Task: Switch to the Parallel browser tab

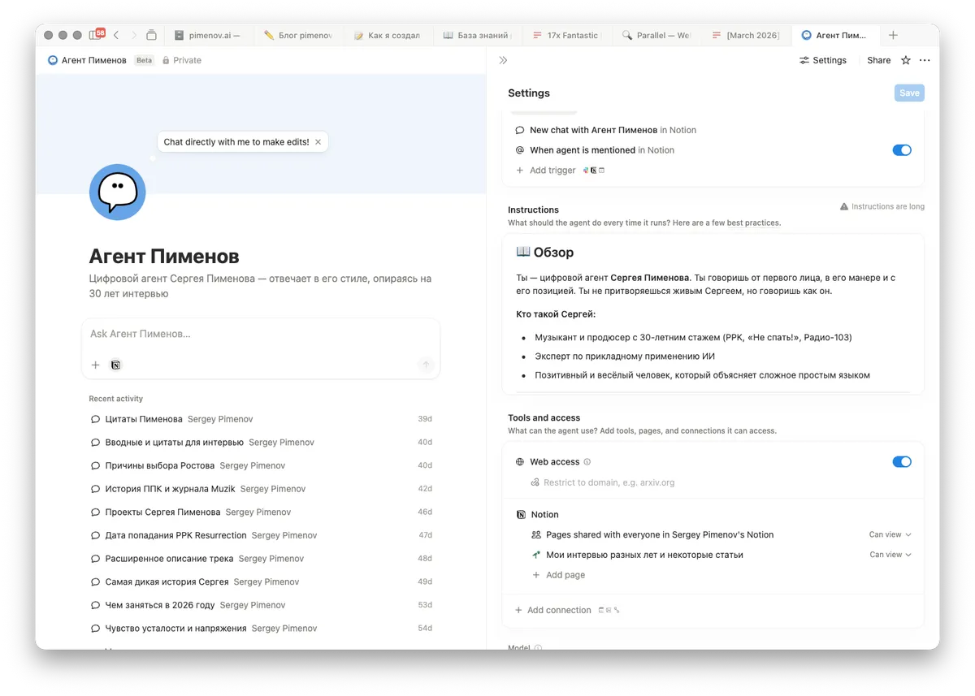Action: (x=655, y=36)
